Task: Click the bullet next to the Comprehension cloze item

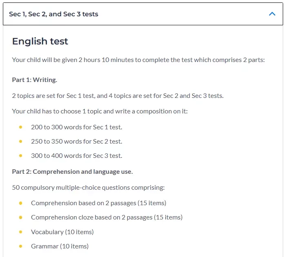Action: pos(21,217)
